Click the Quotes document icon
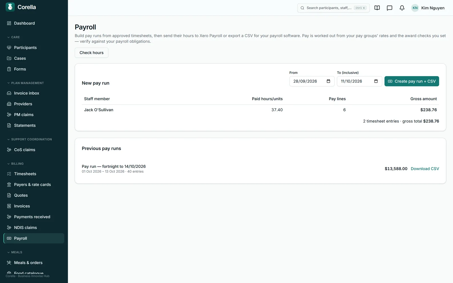This screenshot has width=453, height=283. 9,195
